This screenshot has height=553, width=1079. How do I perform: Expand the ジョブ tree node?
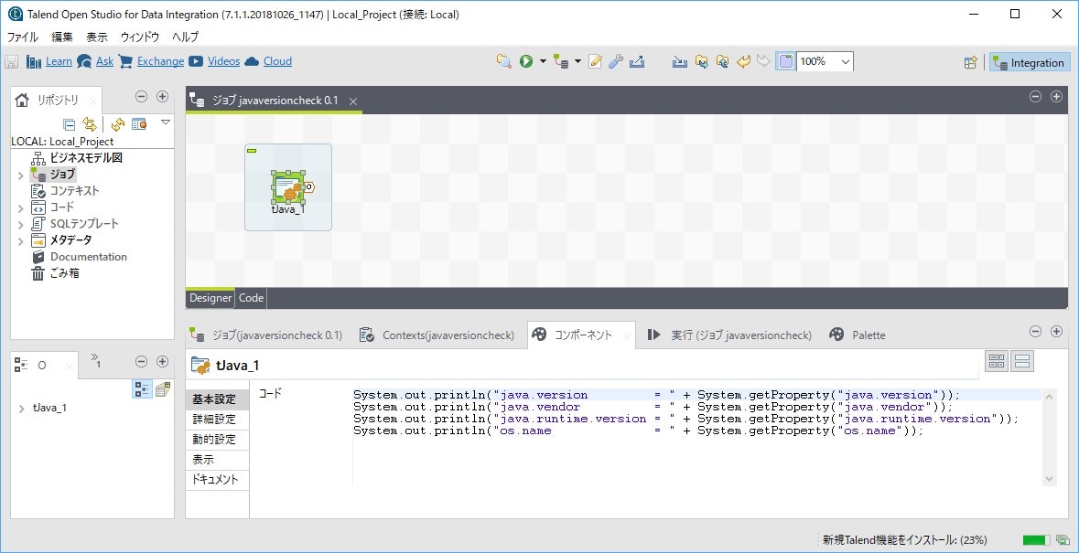21,175
